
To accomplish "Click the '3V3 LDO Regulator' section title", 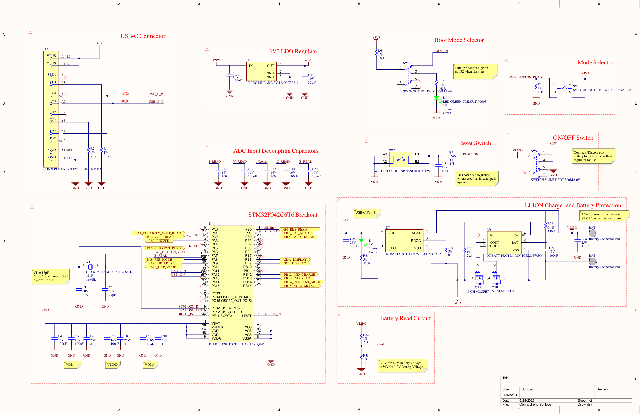I will click(x=294, y=51).
